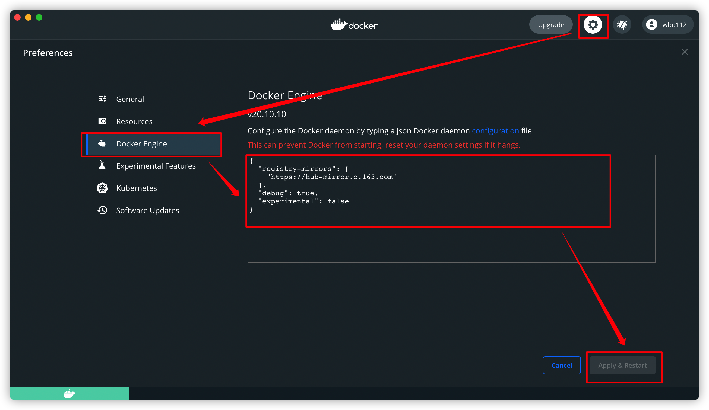Click the user avatar icon for wbo112
This screenshot has height=410, width=709.
click(652, 25)
